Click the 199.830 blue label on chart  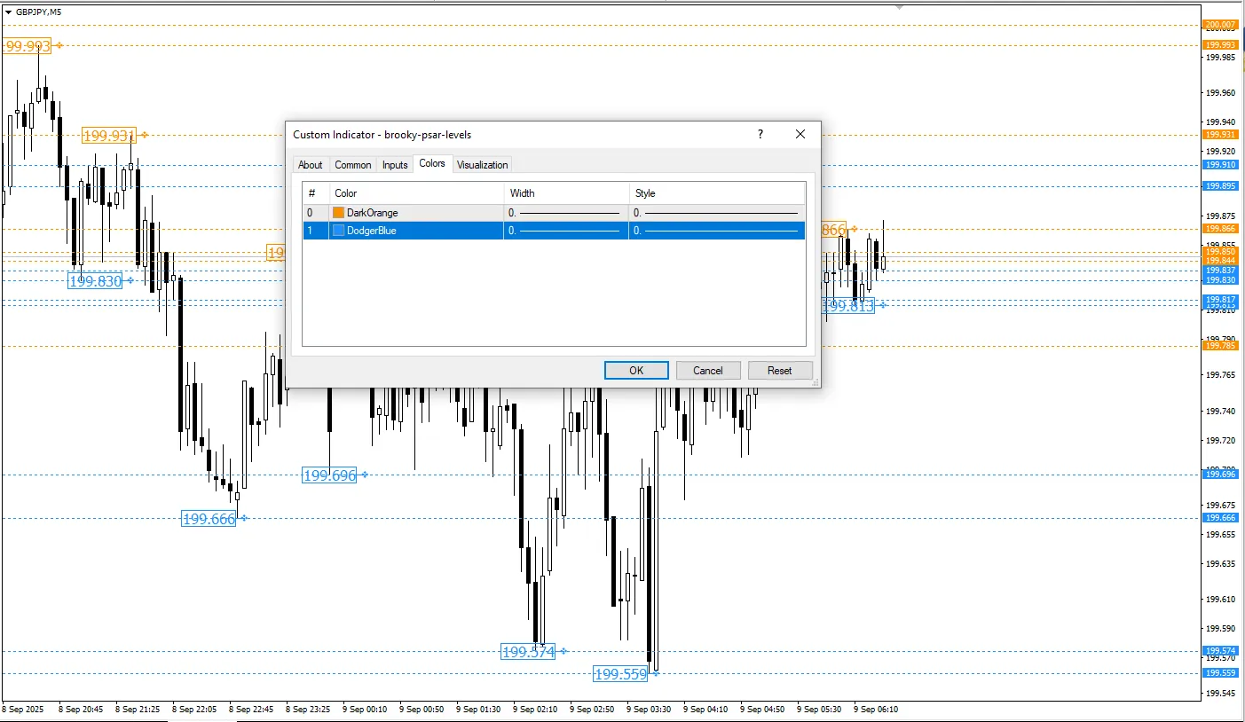(x=95, y=281)
